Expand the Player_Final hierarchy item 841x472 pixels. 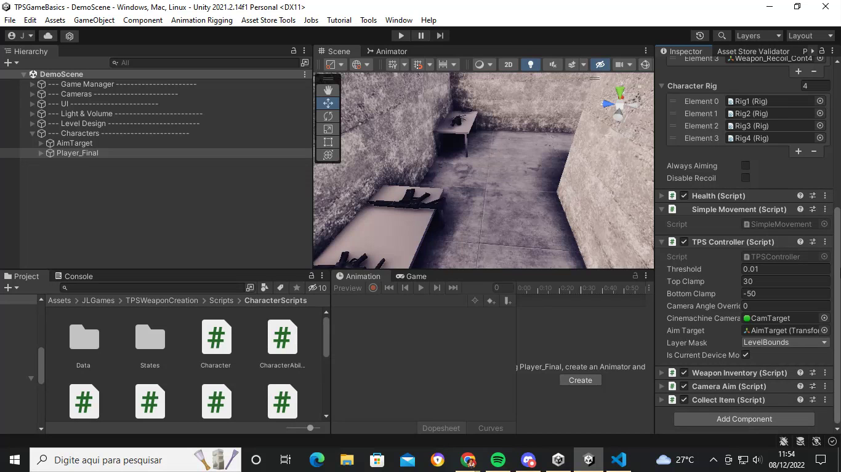coord(41,153)
